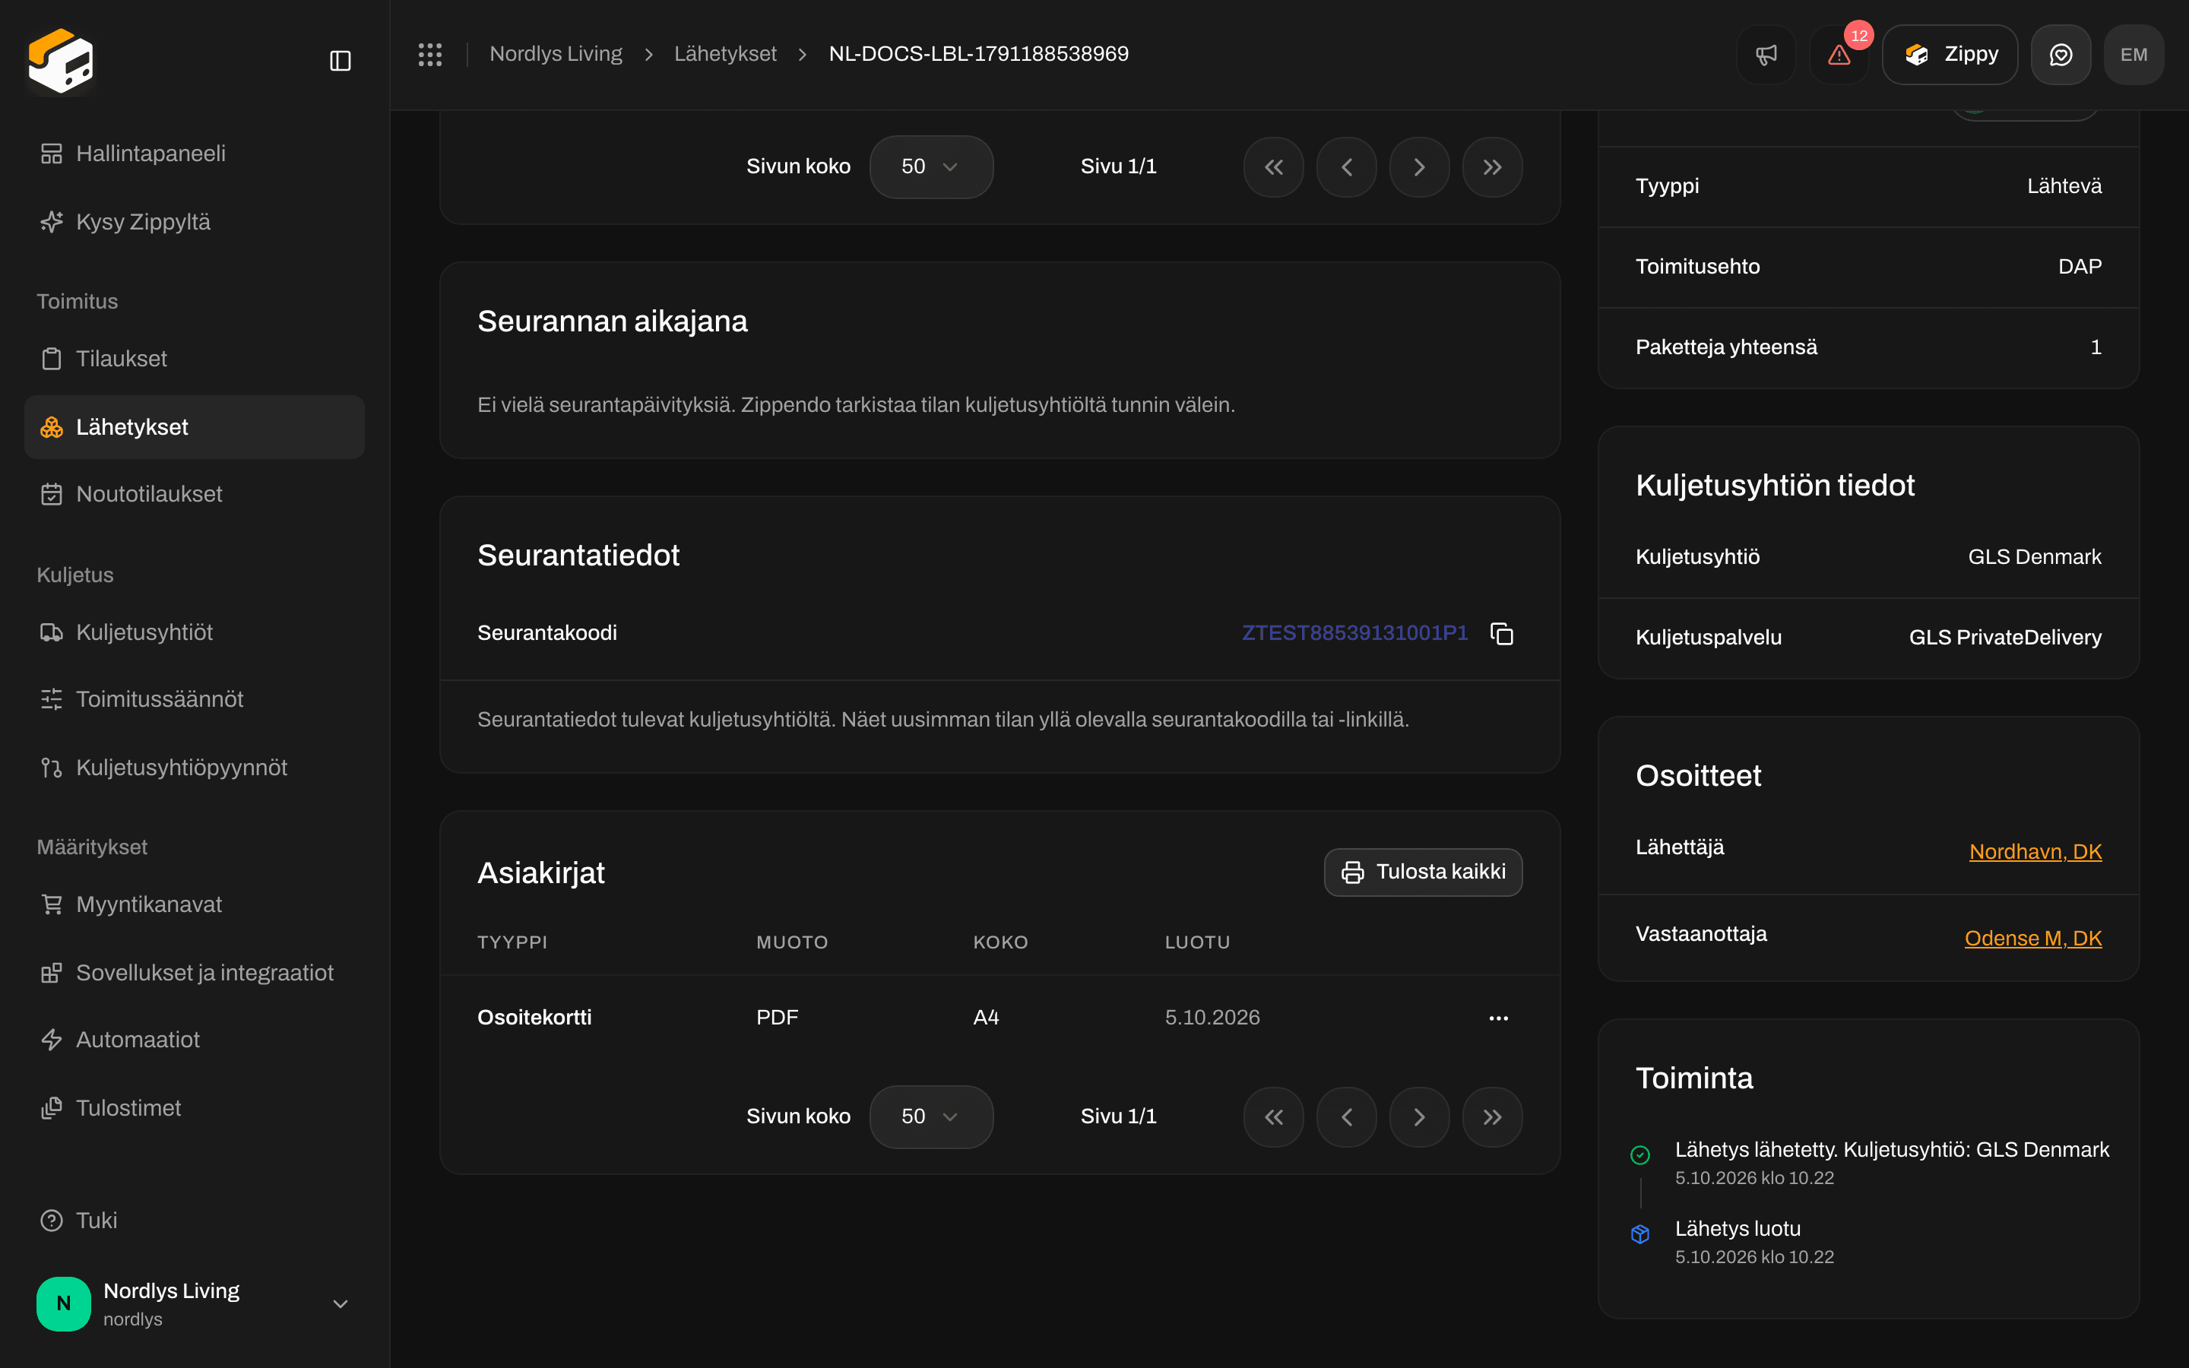2189x1368 pixels.
Task: Open the Asiakirjat Sivun koko 50 dropdown
Action: tap(931, 1116)
